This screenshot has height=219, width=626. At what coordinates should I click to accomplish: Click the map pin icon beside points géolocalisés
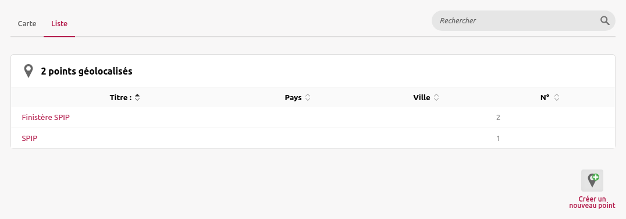29,71
